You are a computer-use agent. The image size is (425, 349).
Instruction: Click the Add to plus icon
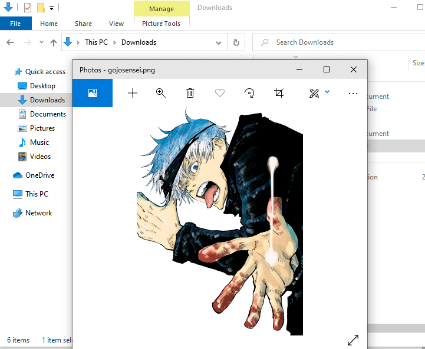pos(133,93)
